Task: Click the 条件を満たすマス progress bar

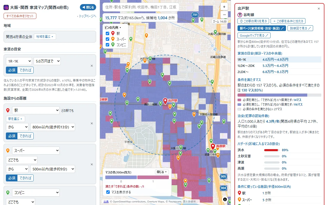Action: (279, 95)
